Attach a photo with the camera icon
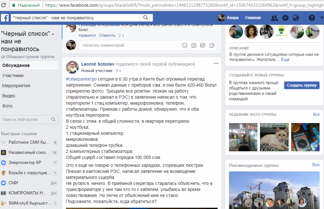This screenshot has width=324, height=209. click(194, 46)
